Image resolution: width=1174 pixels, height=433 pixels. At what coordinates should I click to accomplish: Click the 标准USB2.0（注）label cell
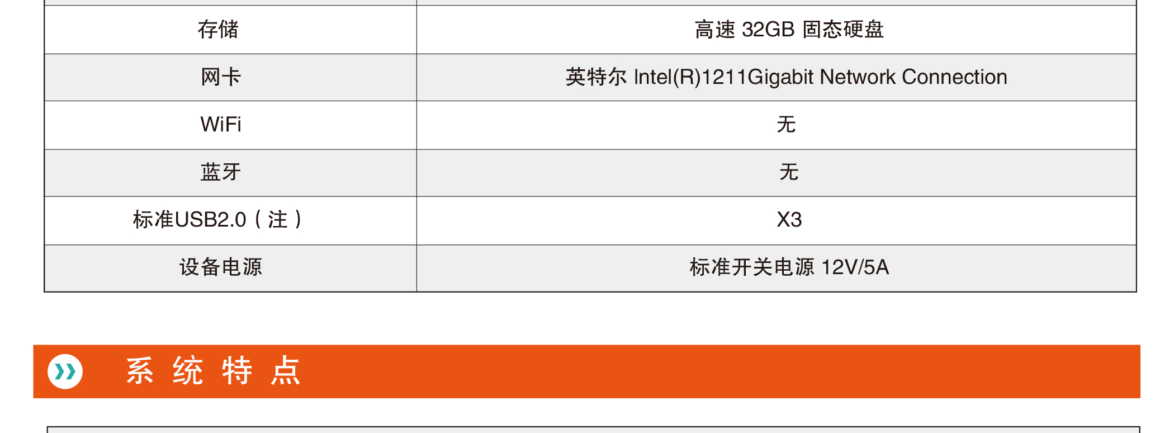(x=218, y=220)
